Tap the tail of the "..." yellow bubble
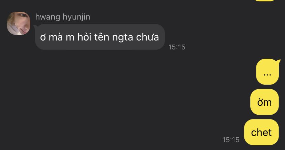This screenshot has height=150, width=285. tap(278, 61)
